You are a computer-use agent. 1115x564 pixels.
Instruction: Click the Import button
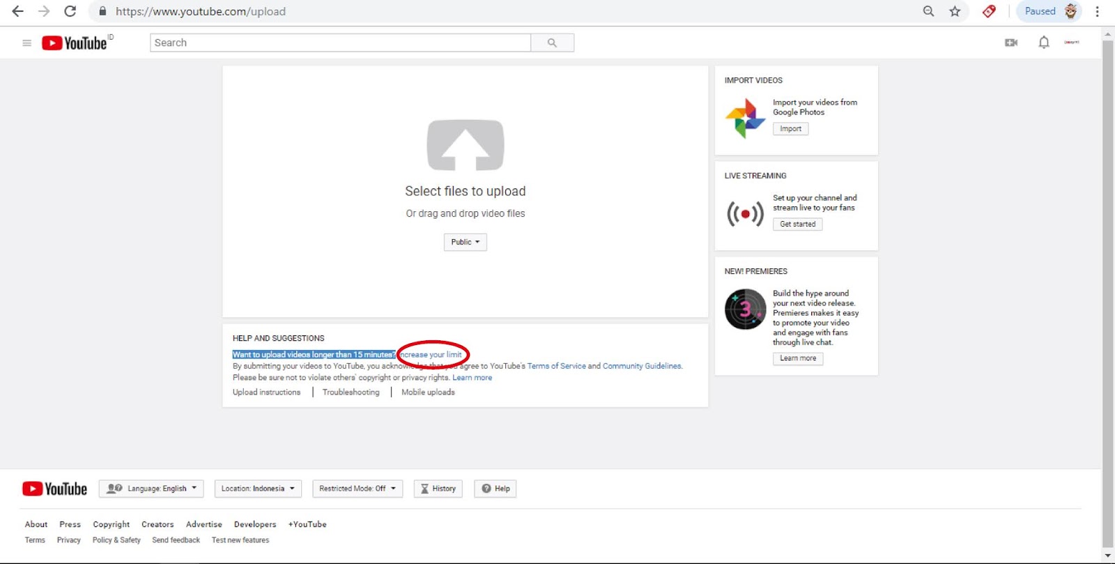click(x=791, y=129)
